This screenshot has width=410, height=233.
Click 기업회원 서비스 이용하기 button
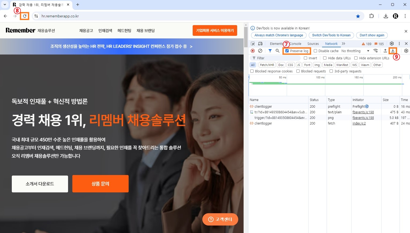[215, 30]
